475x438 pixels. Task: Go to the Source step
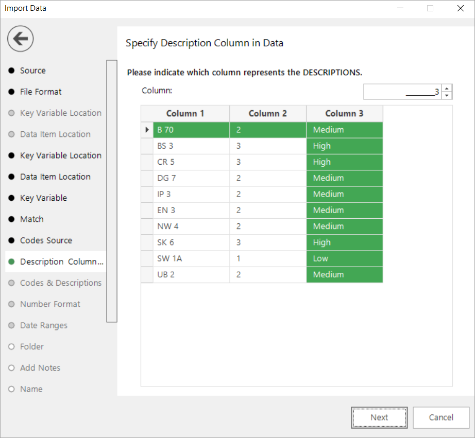tap(33, 71)
